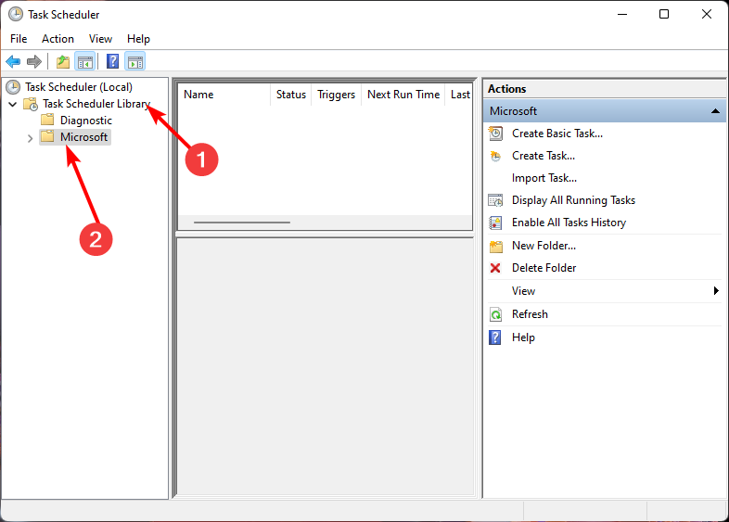The image size is (729, 522).
Task: Select Task Scheduler (Local) in tree
Action: (x=79, y=87)
